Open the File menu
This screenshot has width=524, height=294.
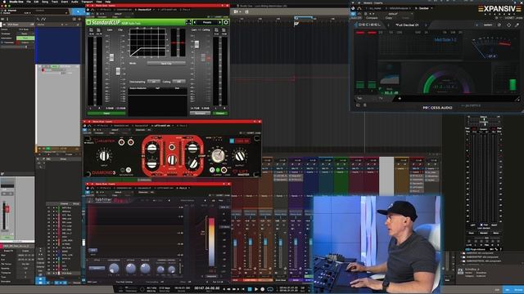(x=29, y=2)
